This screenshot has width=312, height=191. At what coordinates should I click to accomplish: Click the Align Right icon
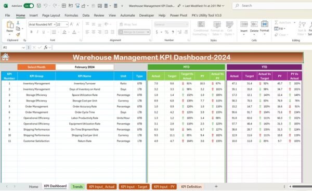pyautogui.click(x=99, y=32)
